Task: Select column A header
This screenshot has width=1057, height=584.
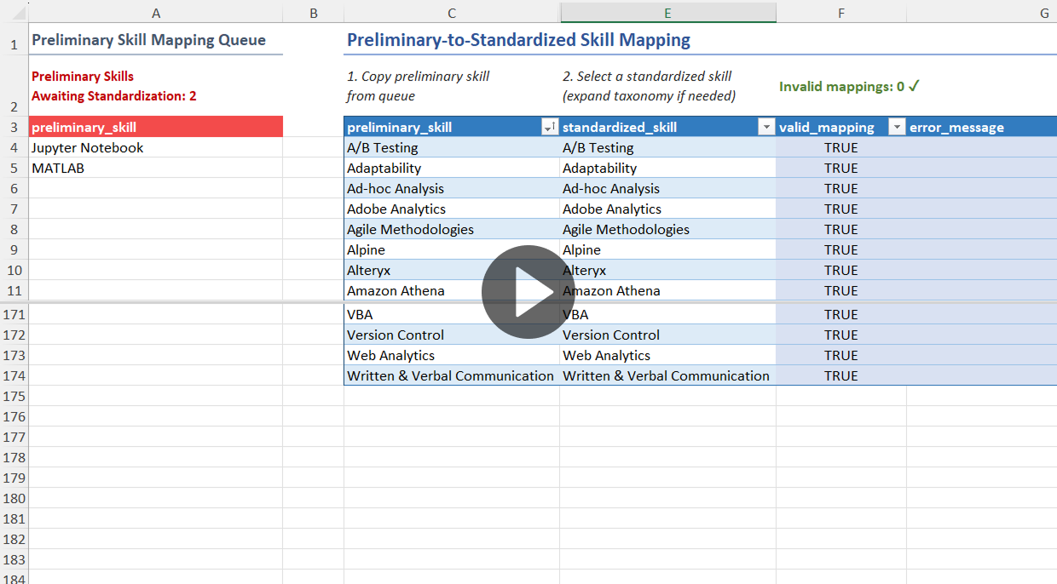Action: (x=156, y=13)
